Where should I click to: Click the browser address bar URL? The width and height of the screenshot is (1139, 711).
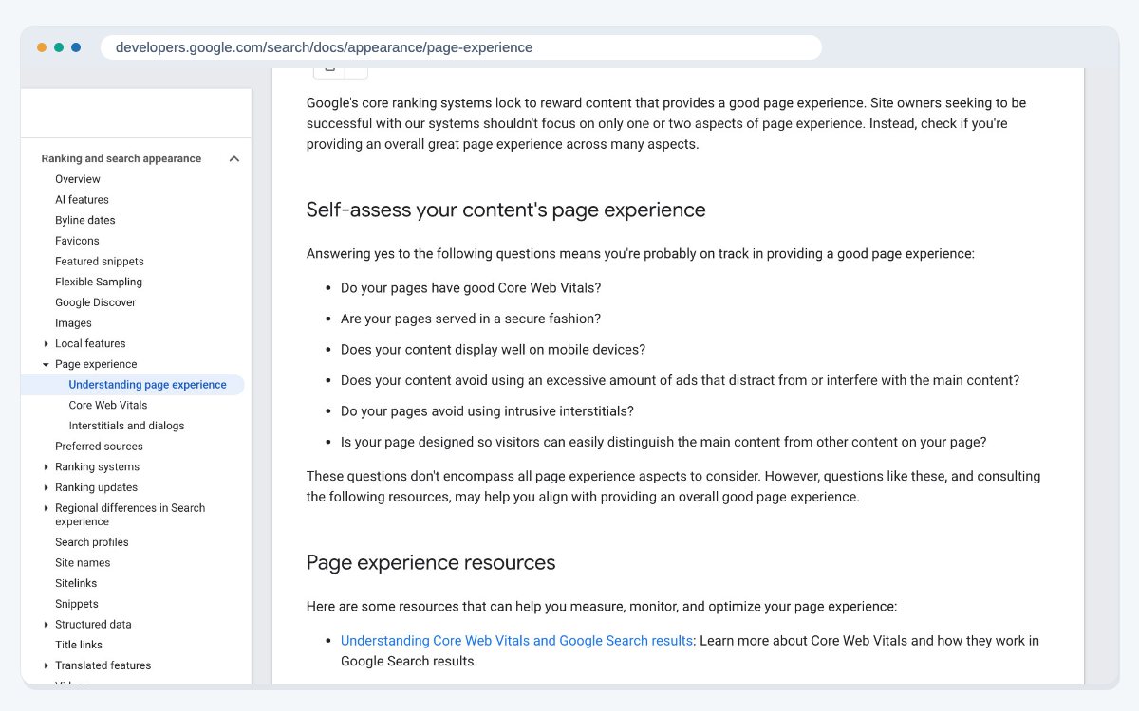pos(324,47)
